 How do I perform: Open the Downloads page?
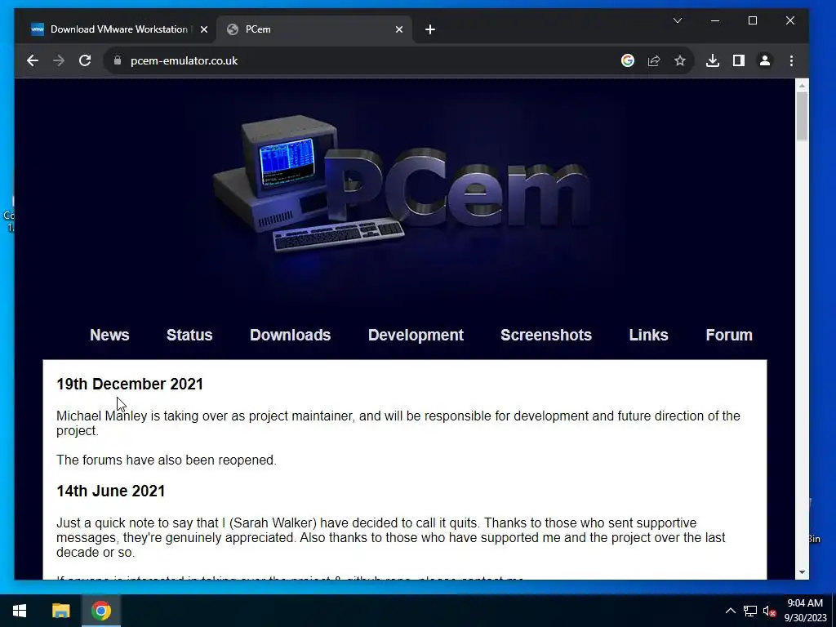[290, 335]
